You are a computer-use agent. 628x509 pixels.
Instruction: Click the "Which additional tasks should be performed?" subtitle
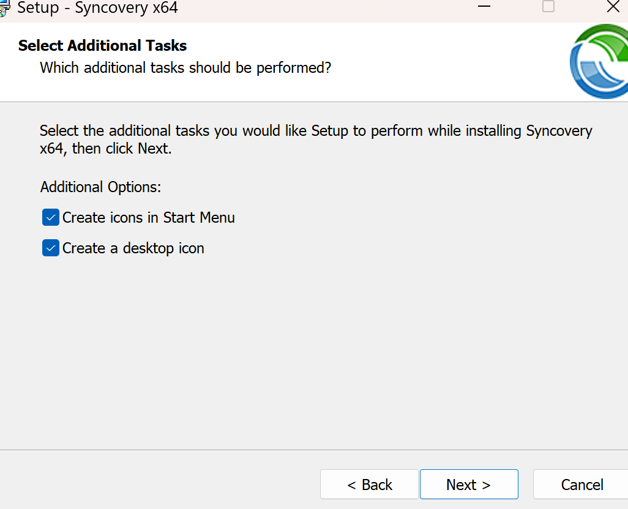pyautogui.click(x=185, y=67)
